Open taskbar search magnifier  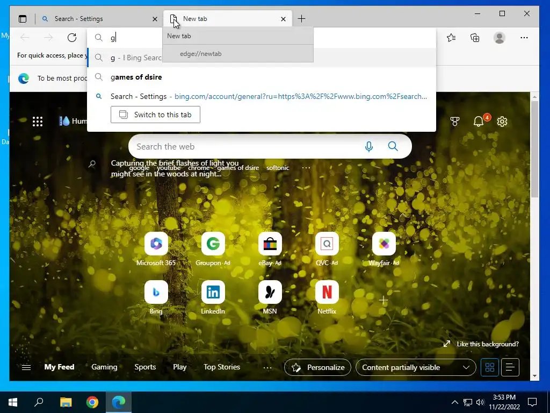pyautogui.click(x=39, y=402)
